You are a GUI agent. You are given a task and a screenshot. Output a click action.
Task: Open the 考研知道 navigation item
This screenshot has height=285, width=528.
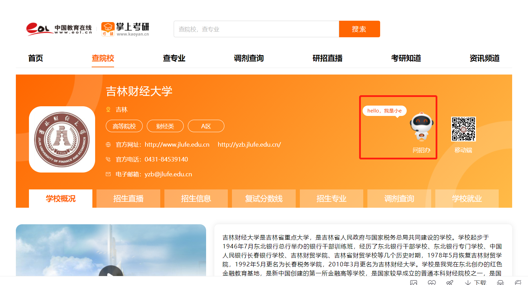pos(406,58)
